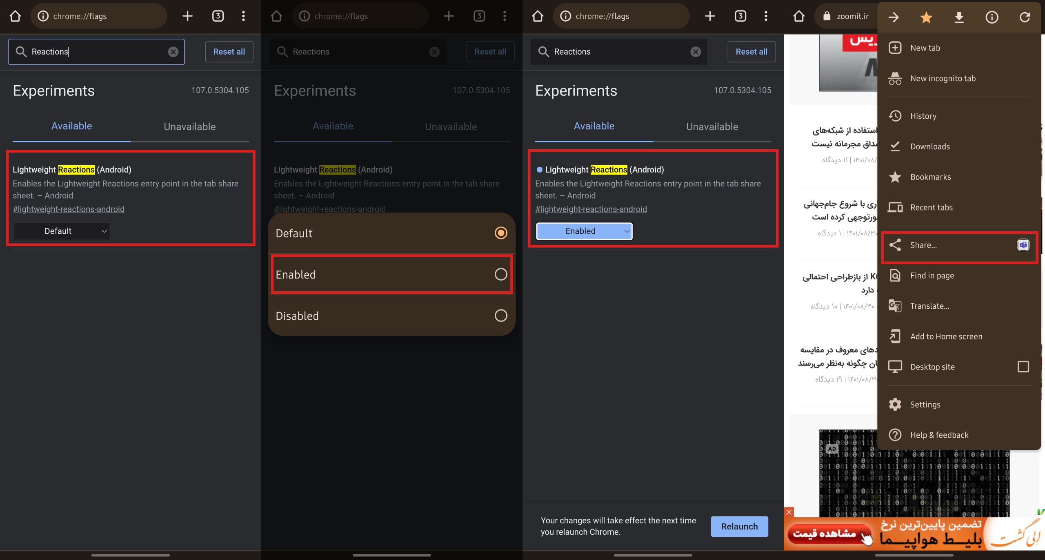Tick the Desktop site checkbox
1045x560 pixels.
1023,367
